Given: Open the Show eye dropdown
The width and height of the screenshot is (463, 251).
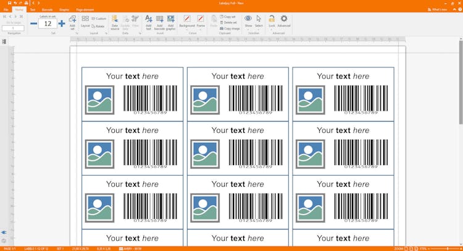Looking at the screenshot, I should 248,22.
